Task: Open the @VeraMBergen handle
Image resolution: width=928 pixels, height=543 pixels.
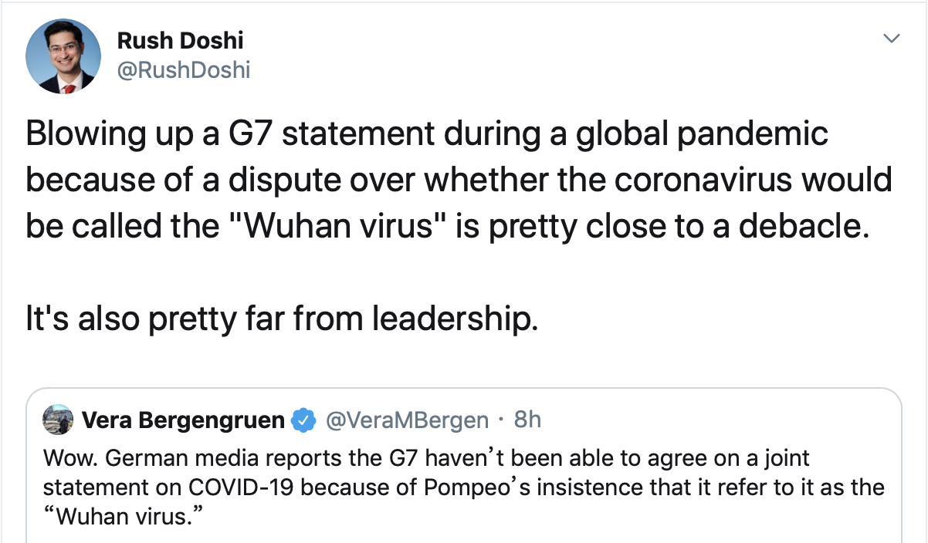Action: (406, 420)
